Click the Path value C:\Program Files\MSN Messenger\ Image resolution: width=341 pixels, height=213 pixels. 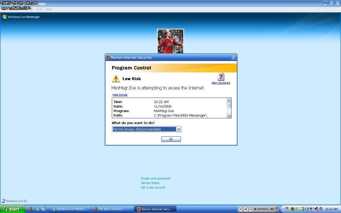pos(180,115)
